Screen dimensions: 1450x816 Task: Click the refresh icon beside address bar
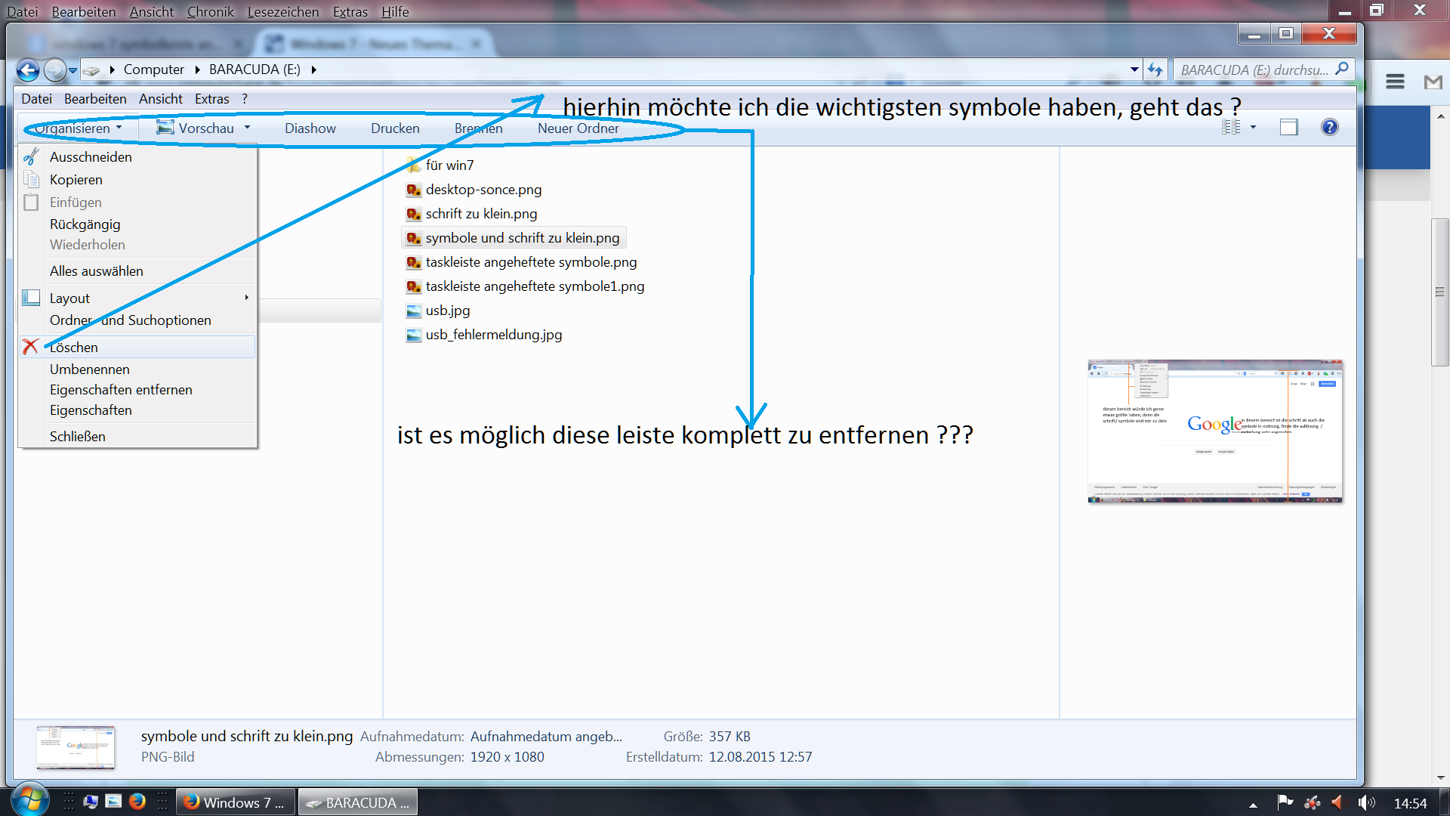[x=1155, y=70]
